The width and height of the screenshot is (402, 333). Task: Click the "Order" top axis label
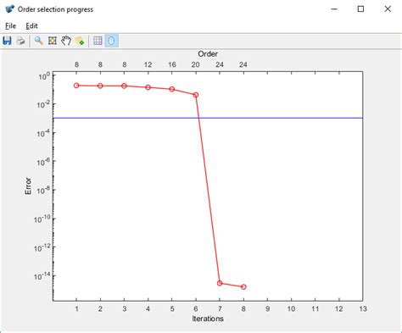click(208, 54)
